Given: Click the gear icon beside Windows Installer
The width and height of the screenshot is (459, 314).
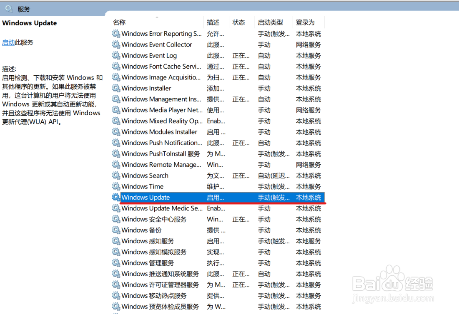Looking at the screenshot, I should pyautogui.click(x=116, y=88).
